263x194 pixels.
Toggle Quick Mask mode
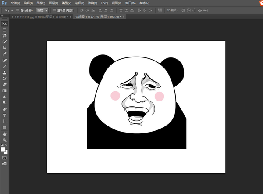[4, 158]
